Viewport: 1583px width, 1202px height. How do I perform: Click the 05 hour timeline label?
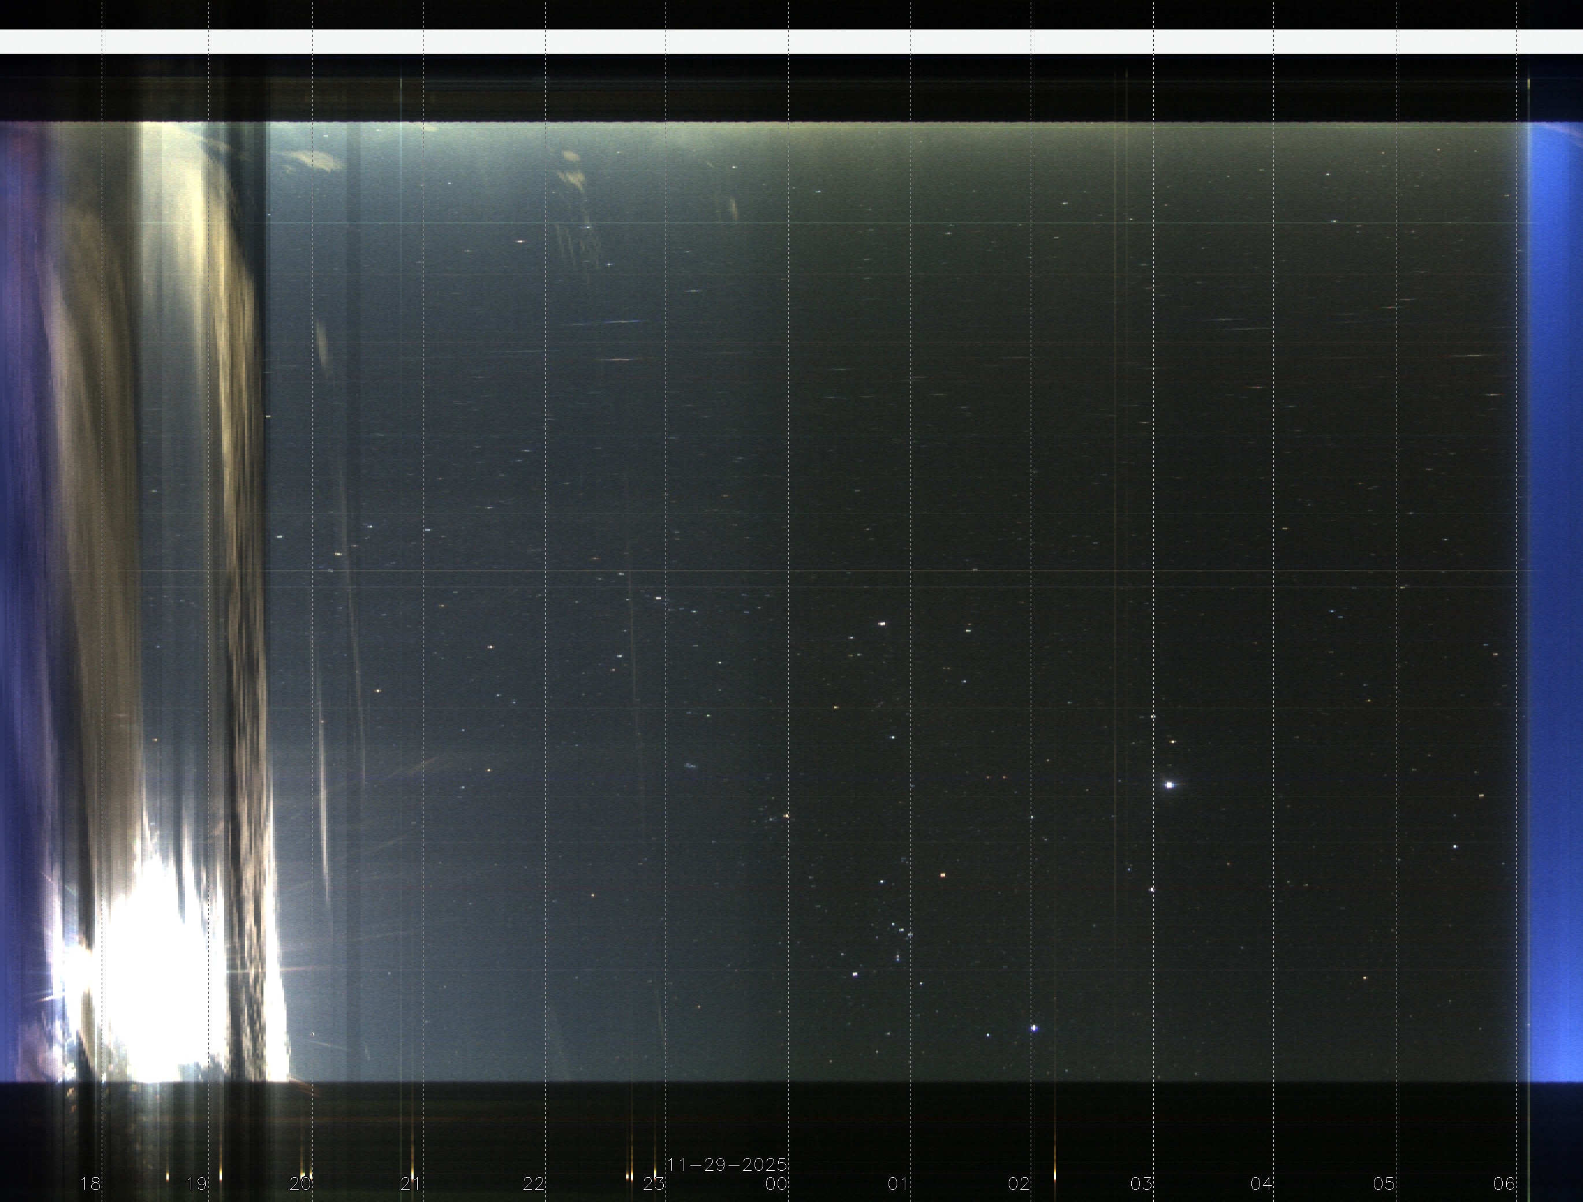point(1384,1184)
